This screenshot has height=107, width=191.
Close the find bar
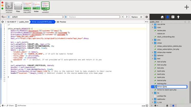point(147,17)
